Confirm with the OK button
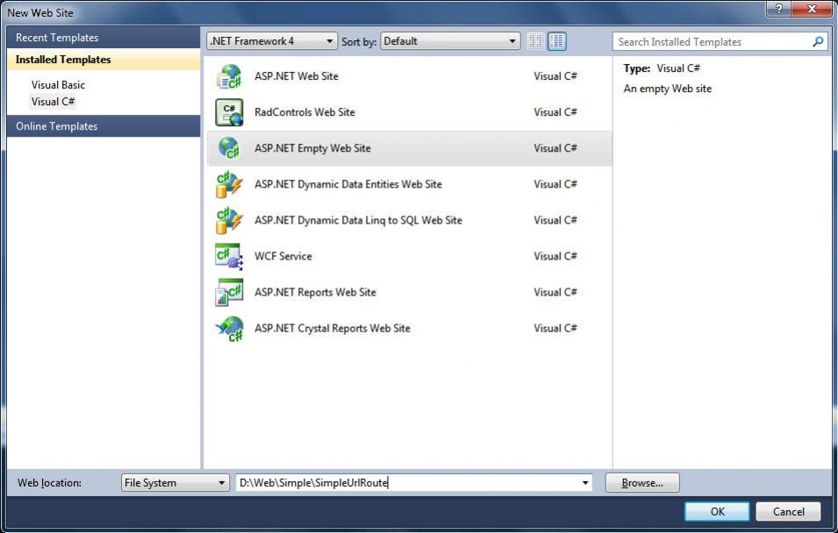 point(717,512)
